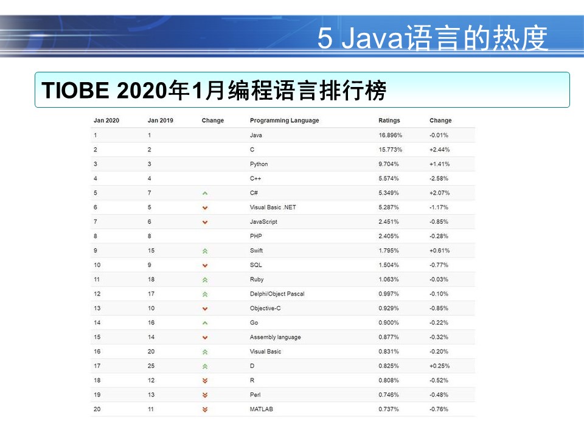This screenshot has height=438, width=584.
Task: Click the 'C#' language cell
Action: [254, 193]
